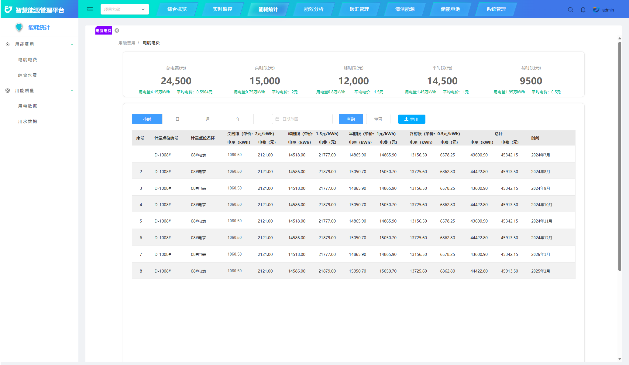This screenshot has width=629, height=365.
Task: Click the 计量点位编号 column header
Action: pyautogui.click(x=166, y=138)
